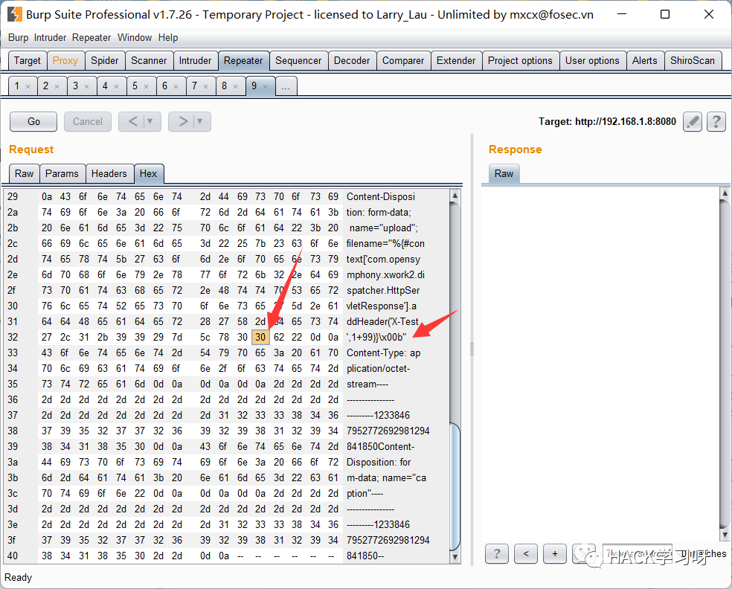Close Repeater tab 9 with its x
The width and height of the screenshot is (732, 589).
point(265,86)
